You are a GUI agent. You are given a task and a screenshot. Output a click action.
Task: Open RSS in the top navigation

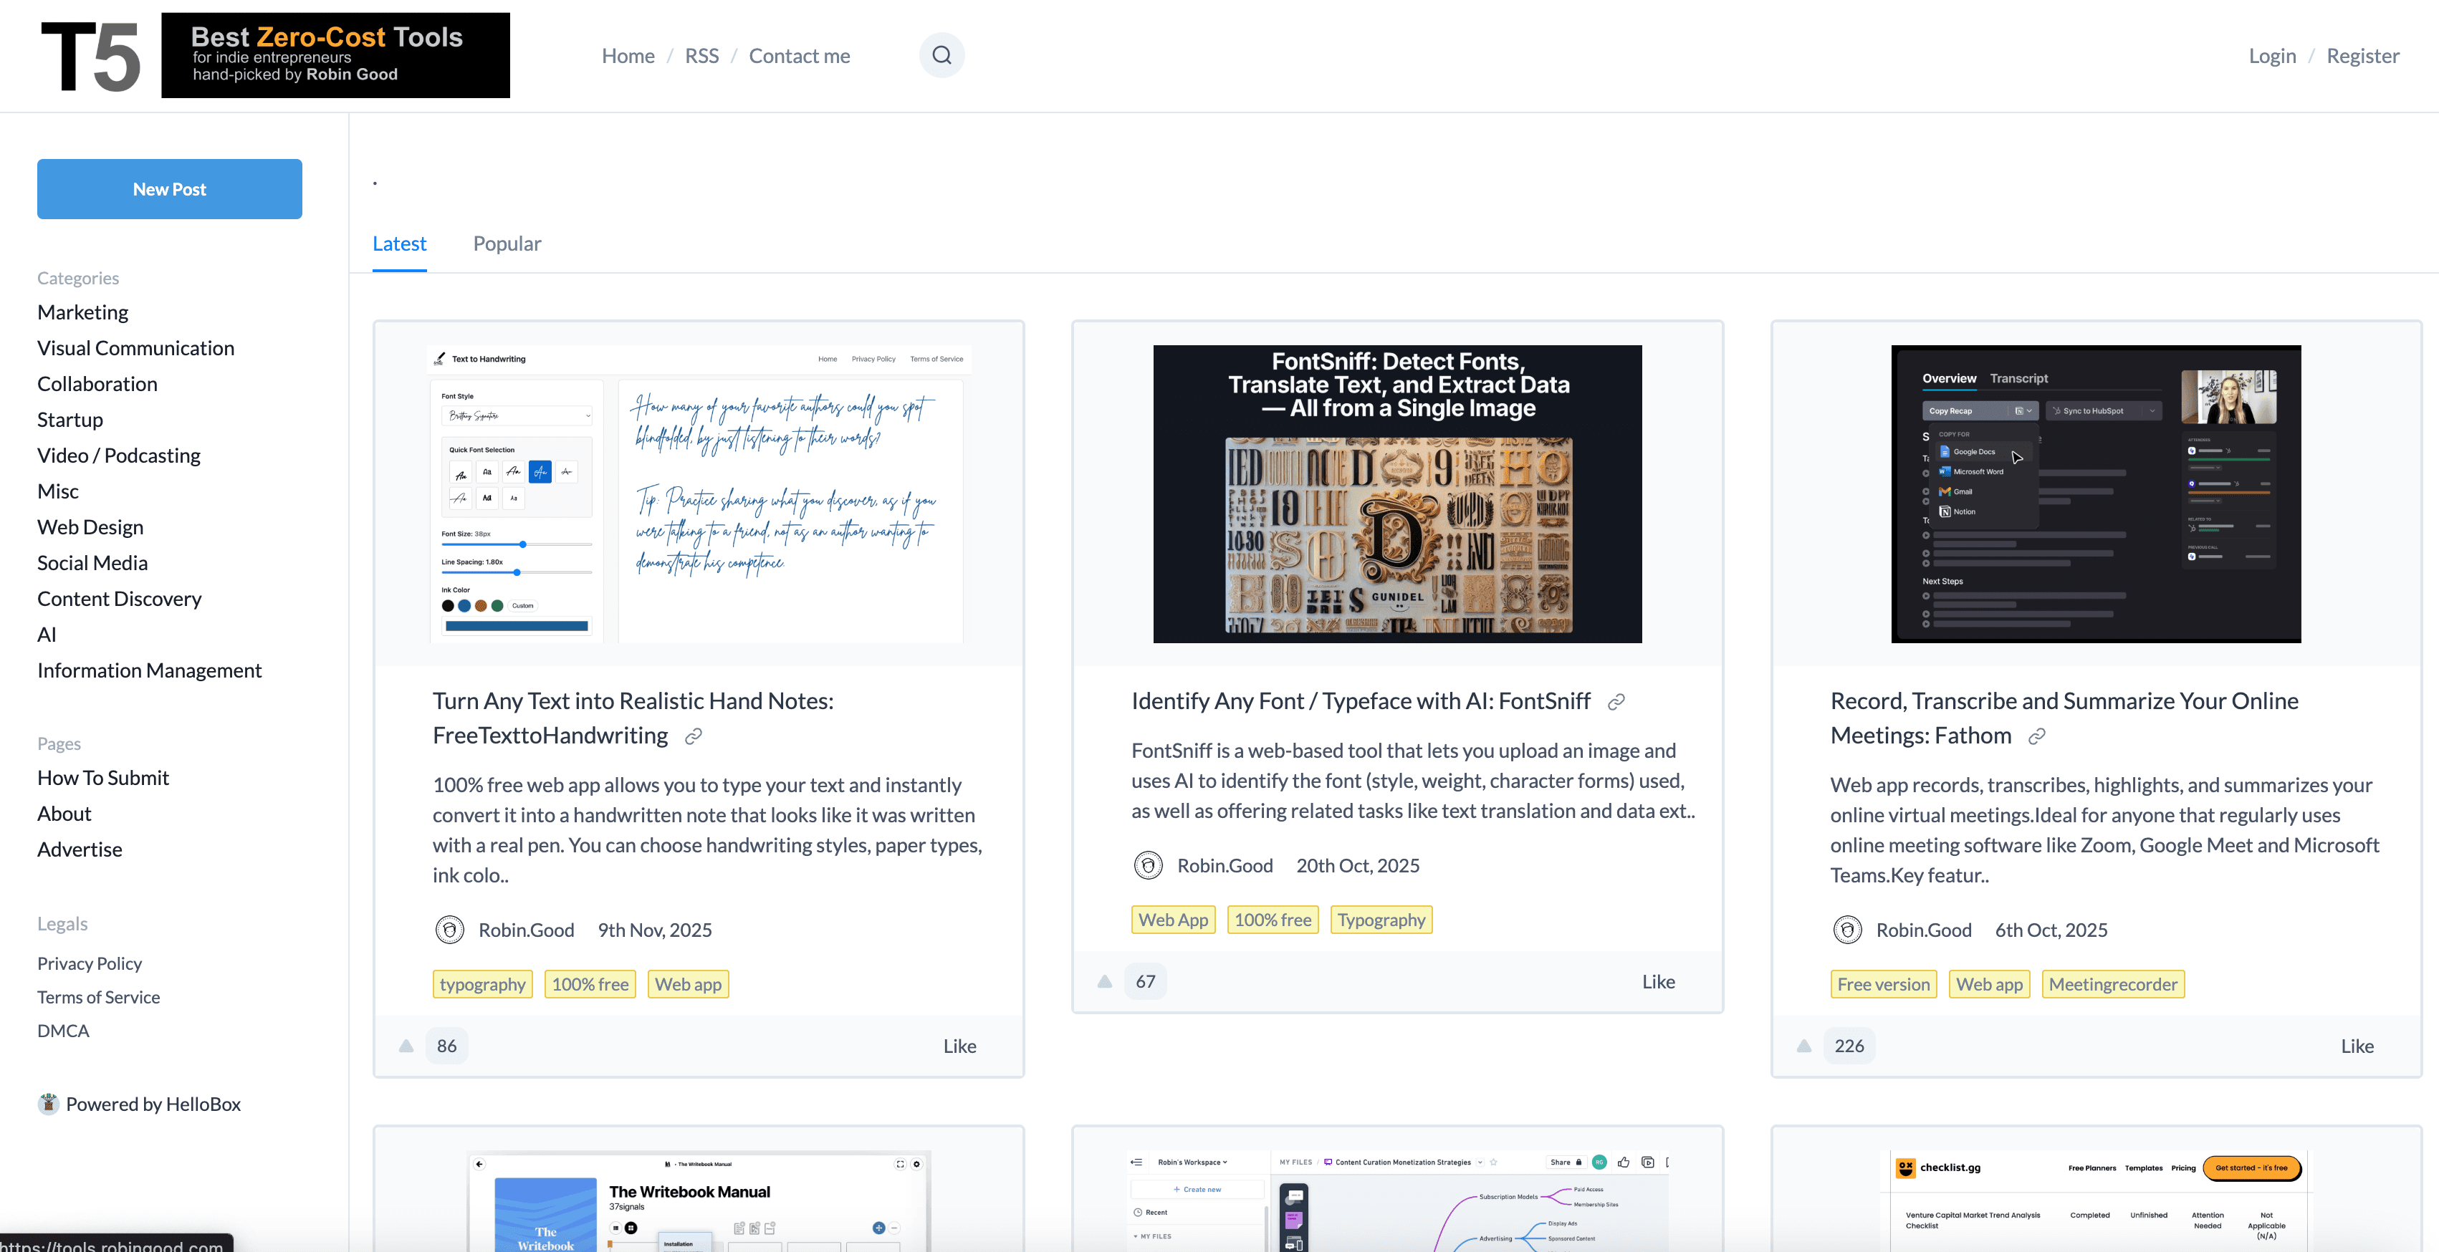coord(701,56)
